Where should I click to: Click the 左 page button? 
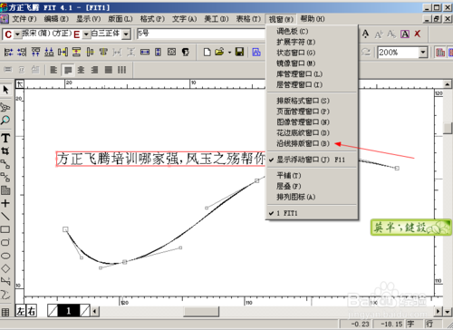(21, 311)
